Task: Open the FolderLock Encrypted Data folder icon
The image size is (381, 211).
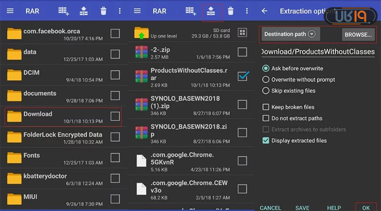Action: coord(14,137)
